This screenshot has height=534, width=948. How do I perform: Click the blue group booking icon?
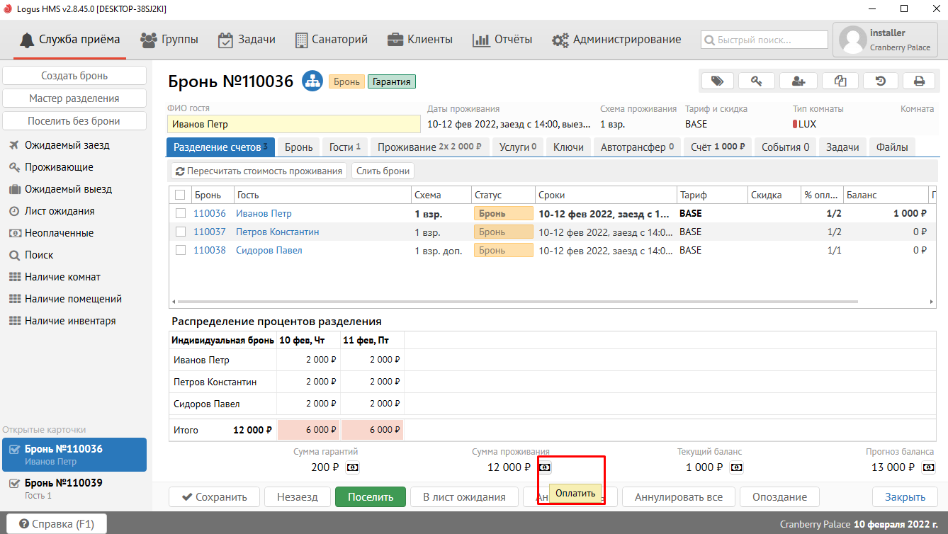312,81
